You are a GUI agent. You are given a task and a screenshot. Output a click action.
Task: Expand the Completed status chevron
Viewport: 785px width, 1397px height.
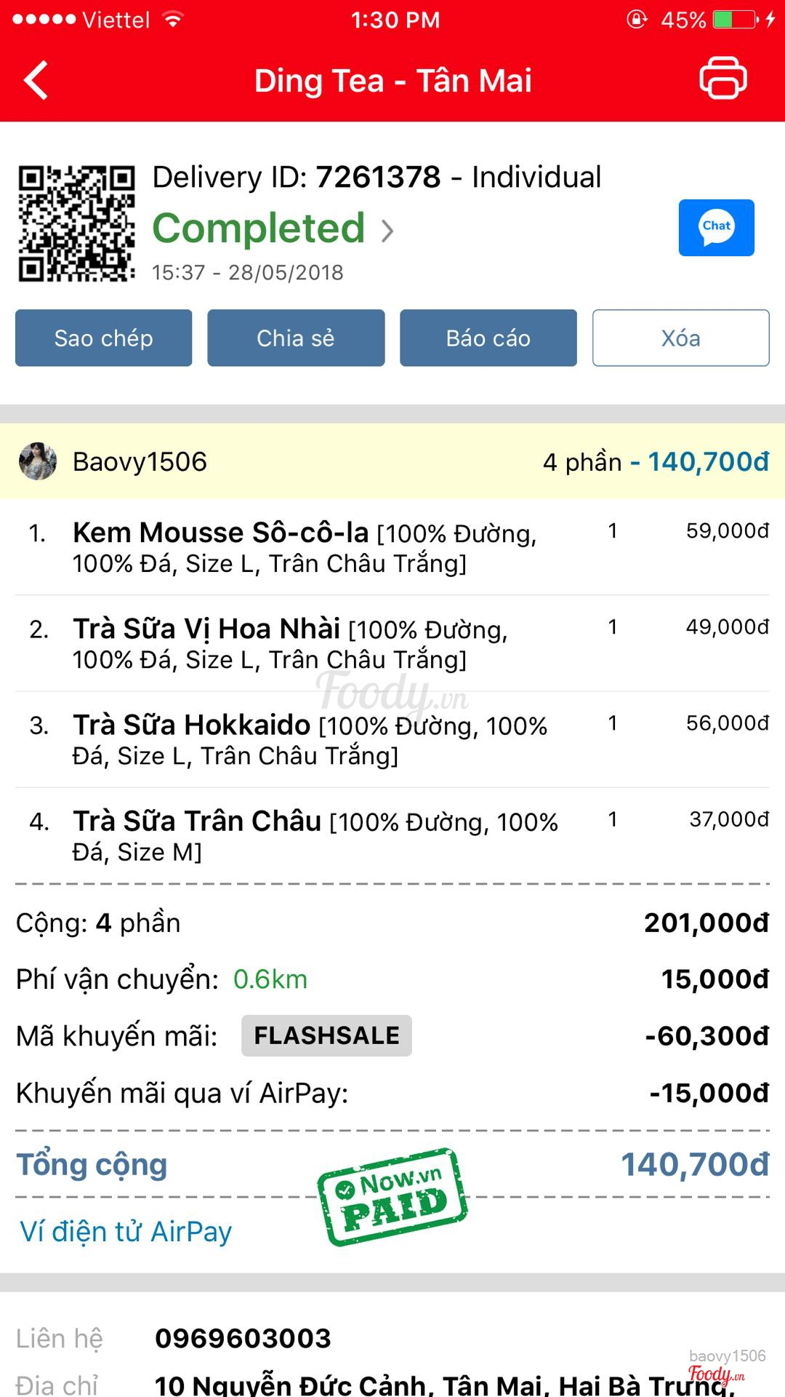pyautogui.click(x=388, y=231)
